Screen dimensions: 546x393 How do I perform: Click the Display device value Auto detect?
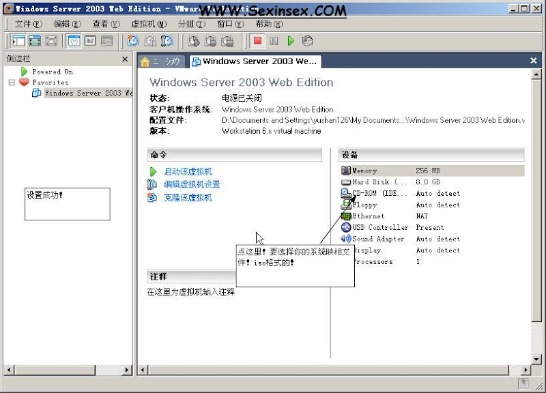pos(437,250)
